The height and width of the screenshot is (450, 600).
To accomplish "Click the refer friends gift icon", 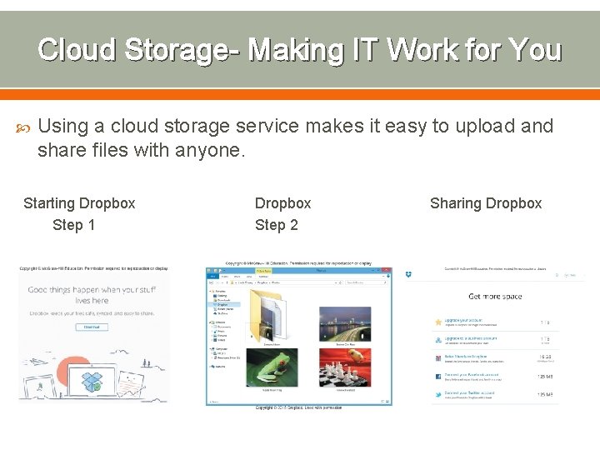I will coord(438,358).
